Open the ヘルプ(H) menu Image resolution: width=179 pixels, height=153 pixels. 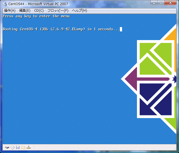coord(79,11)
